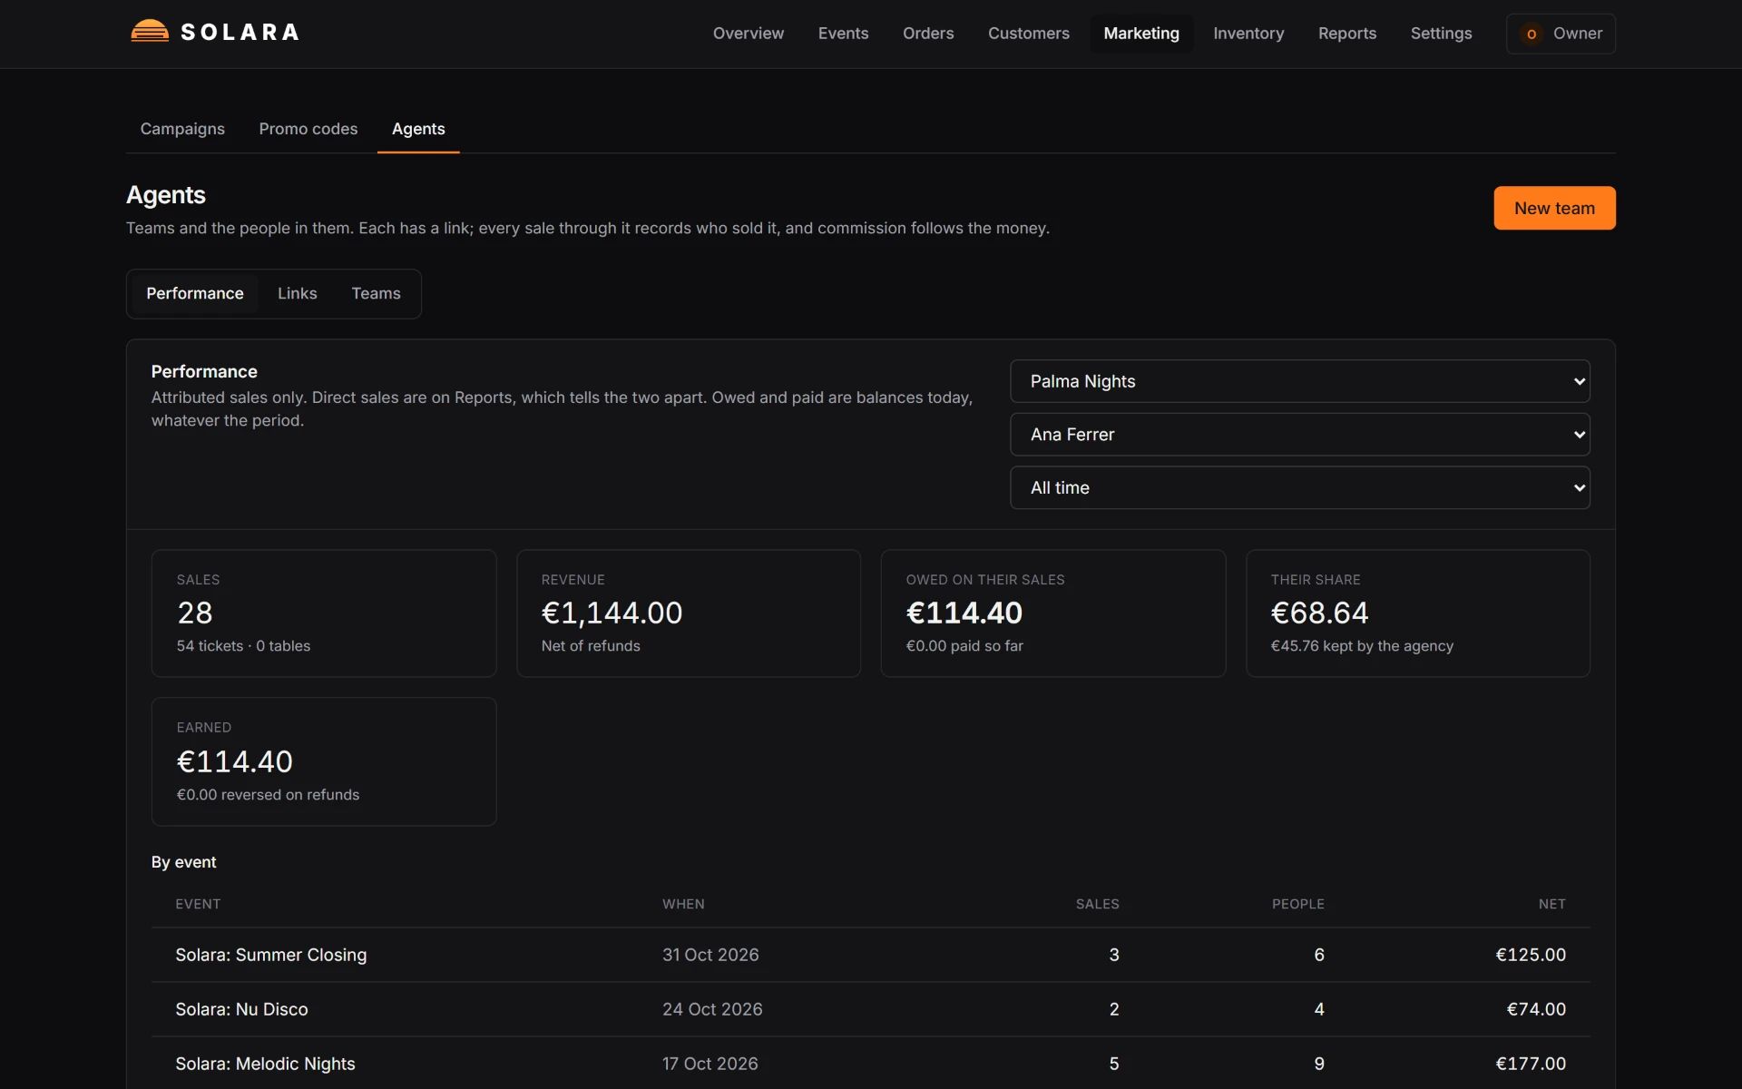The width and height of the screenshot is (1742, 1089).
Task: Navigate to Customers
Action: pyautogui.click(x=1028, y=34)
